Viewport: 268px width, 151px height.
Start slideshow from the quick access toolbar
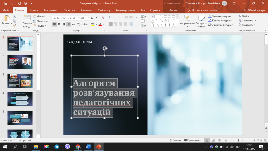pos(26,3)
